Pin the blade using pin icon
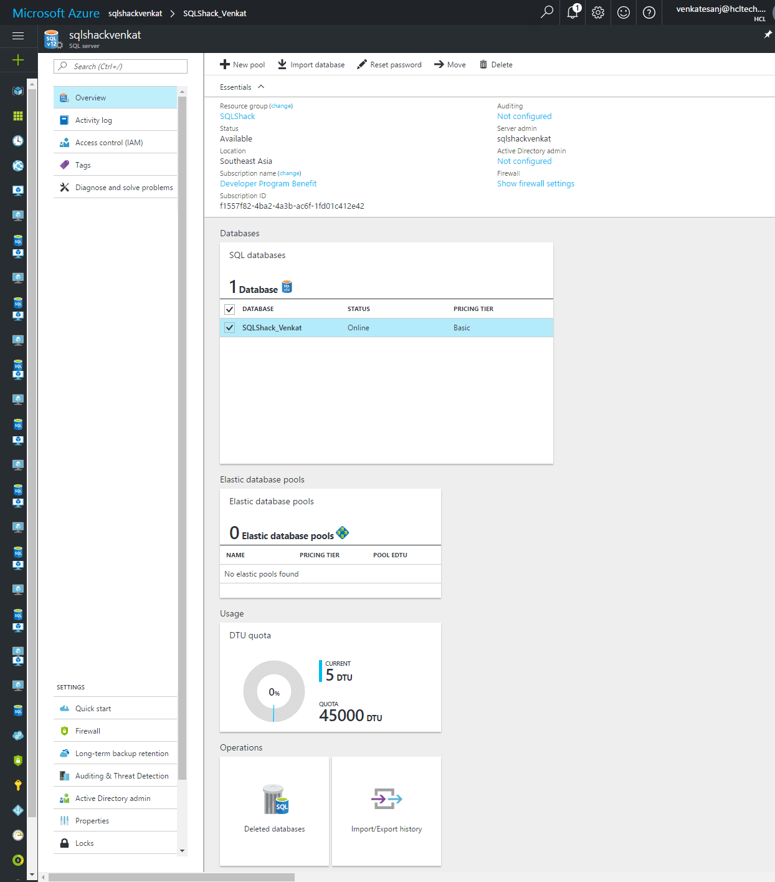The width and height of the screenshot is (775, 882). (x=768, y=34)
